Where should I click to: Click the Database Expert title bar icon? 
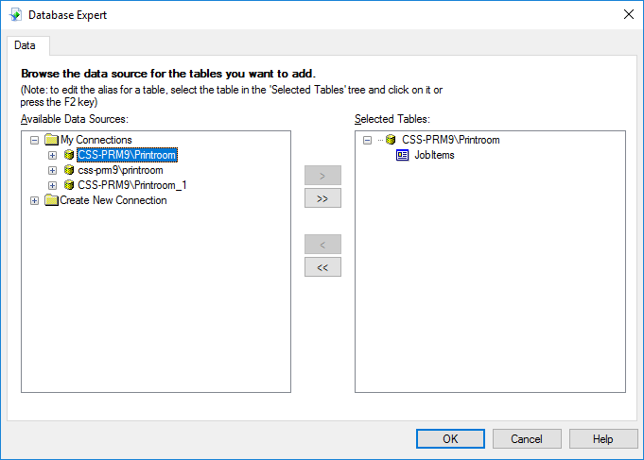point(15,14)
